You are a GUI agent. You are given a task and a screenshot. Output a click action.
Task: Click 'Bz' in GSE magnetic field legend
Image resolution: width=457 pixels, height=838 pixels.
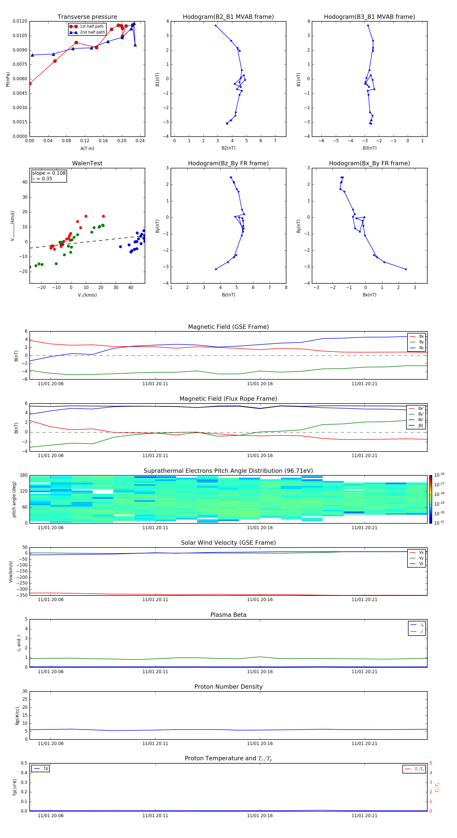pyautogui.click(x=417, y=348)
